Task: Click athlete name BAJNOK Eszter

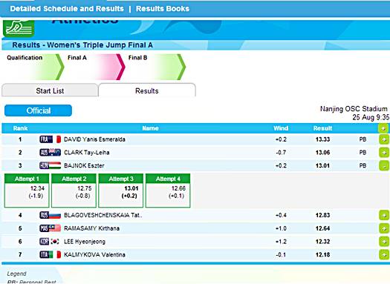Action: (x=84, y=165)
